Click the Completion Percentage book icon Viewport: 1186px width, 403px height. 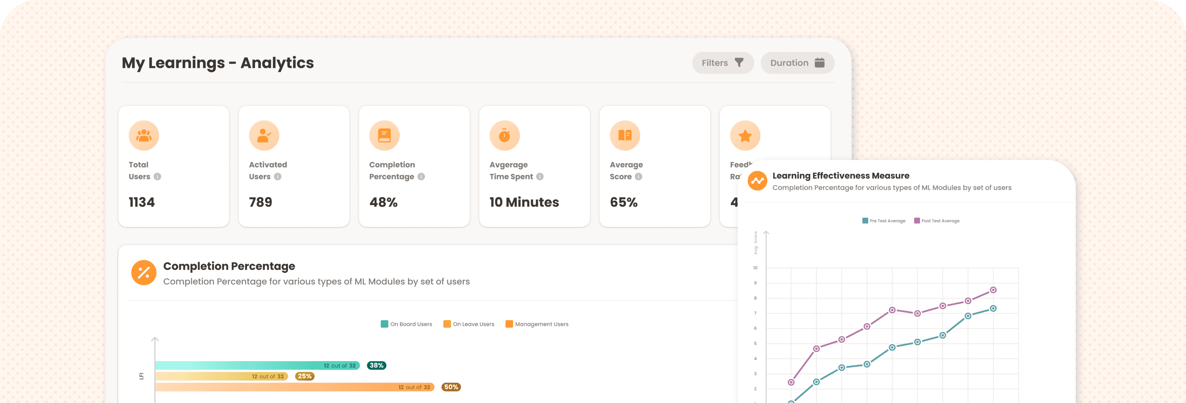point(384,135)
